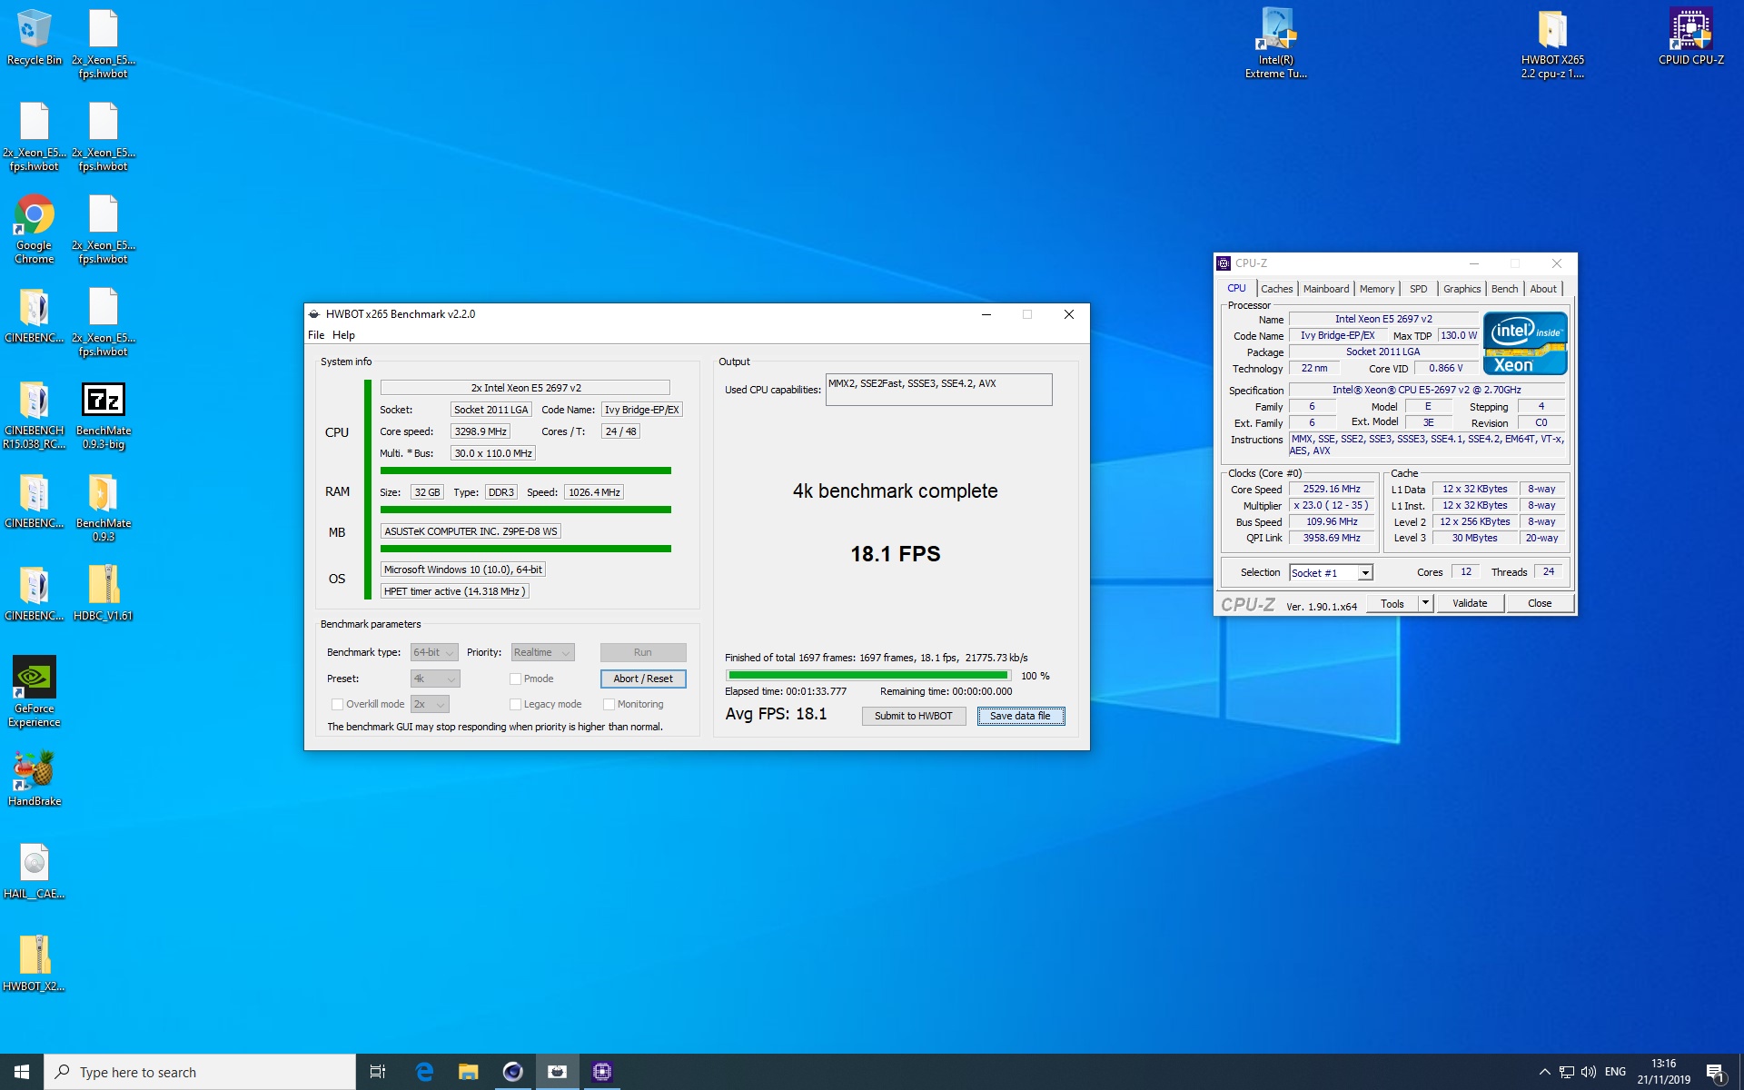Screen dimensions: 1744x1090
Task: Click the ENG input language indicator
Action: [x=1615, y=1072]
